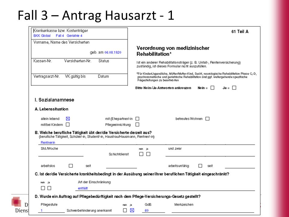Click the hint '(berufliche Tätigkeit, Schüler/-in, Student/-in…)'
The width and height of the screenshot is (289, 217).
[97, 137]
